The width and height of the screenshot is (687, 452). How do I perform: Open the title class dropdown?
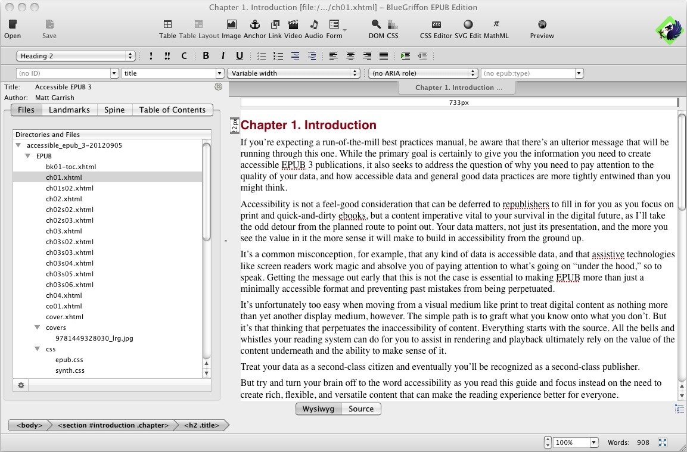220,73
